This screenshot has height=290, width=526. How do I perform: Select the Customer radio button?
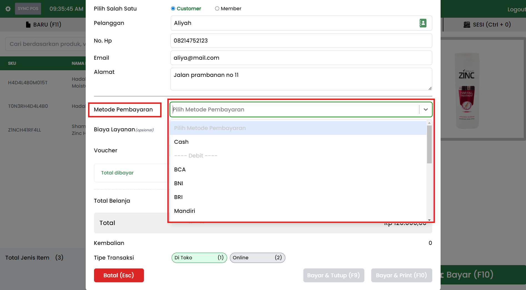click(x=173, y=9)
